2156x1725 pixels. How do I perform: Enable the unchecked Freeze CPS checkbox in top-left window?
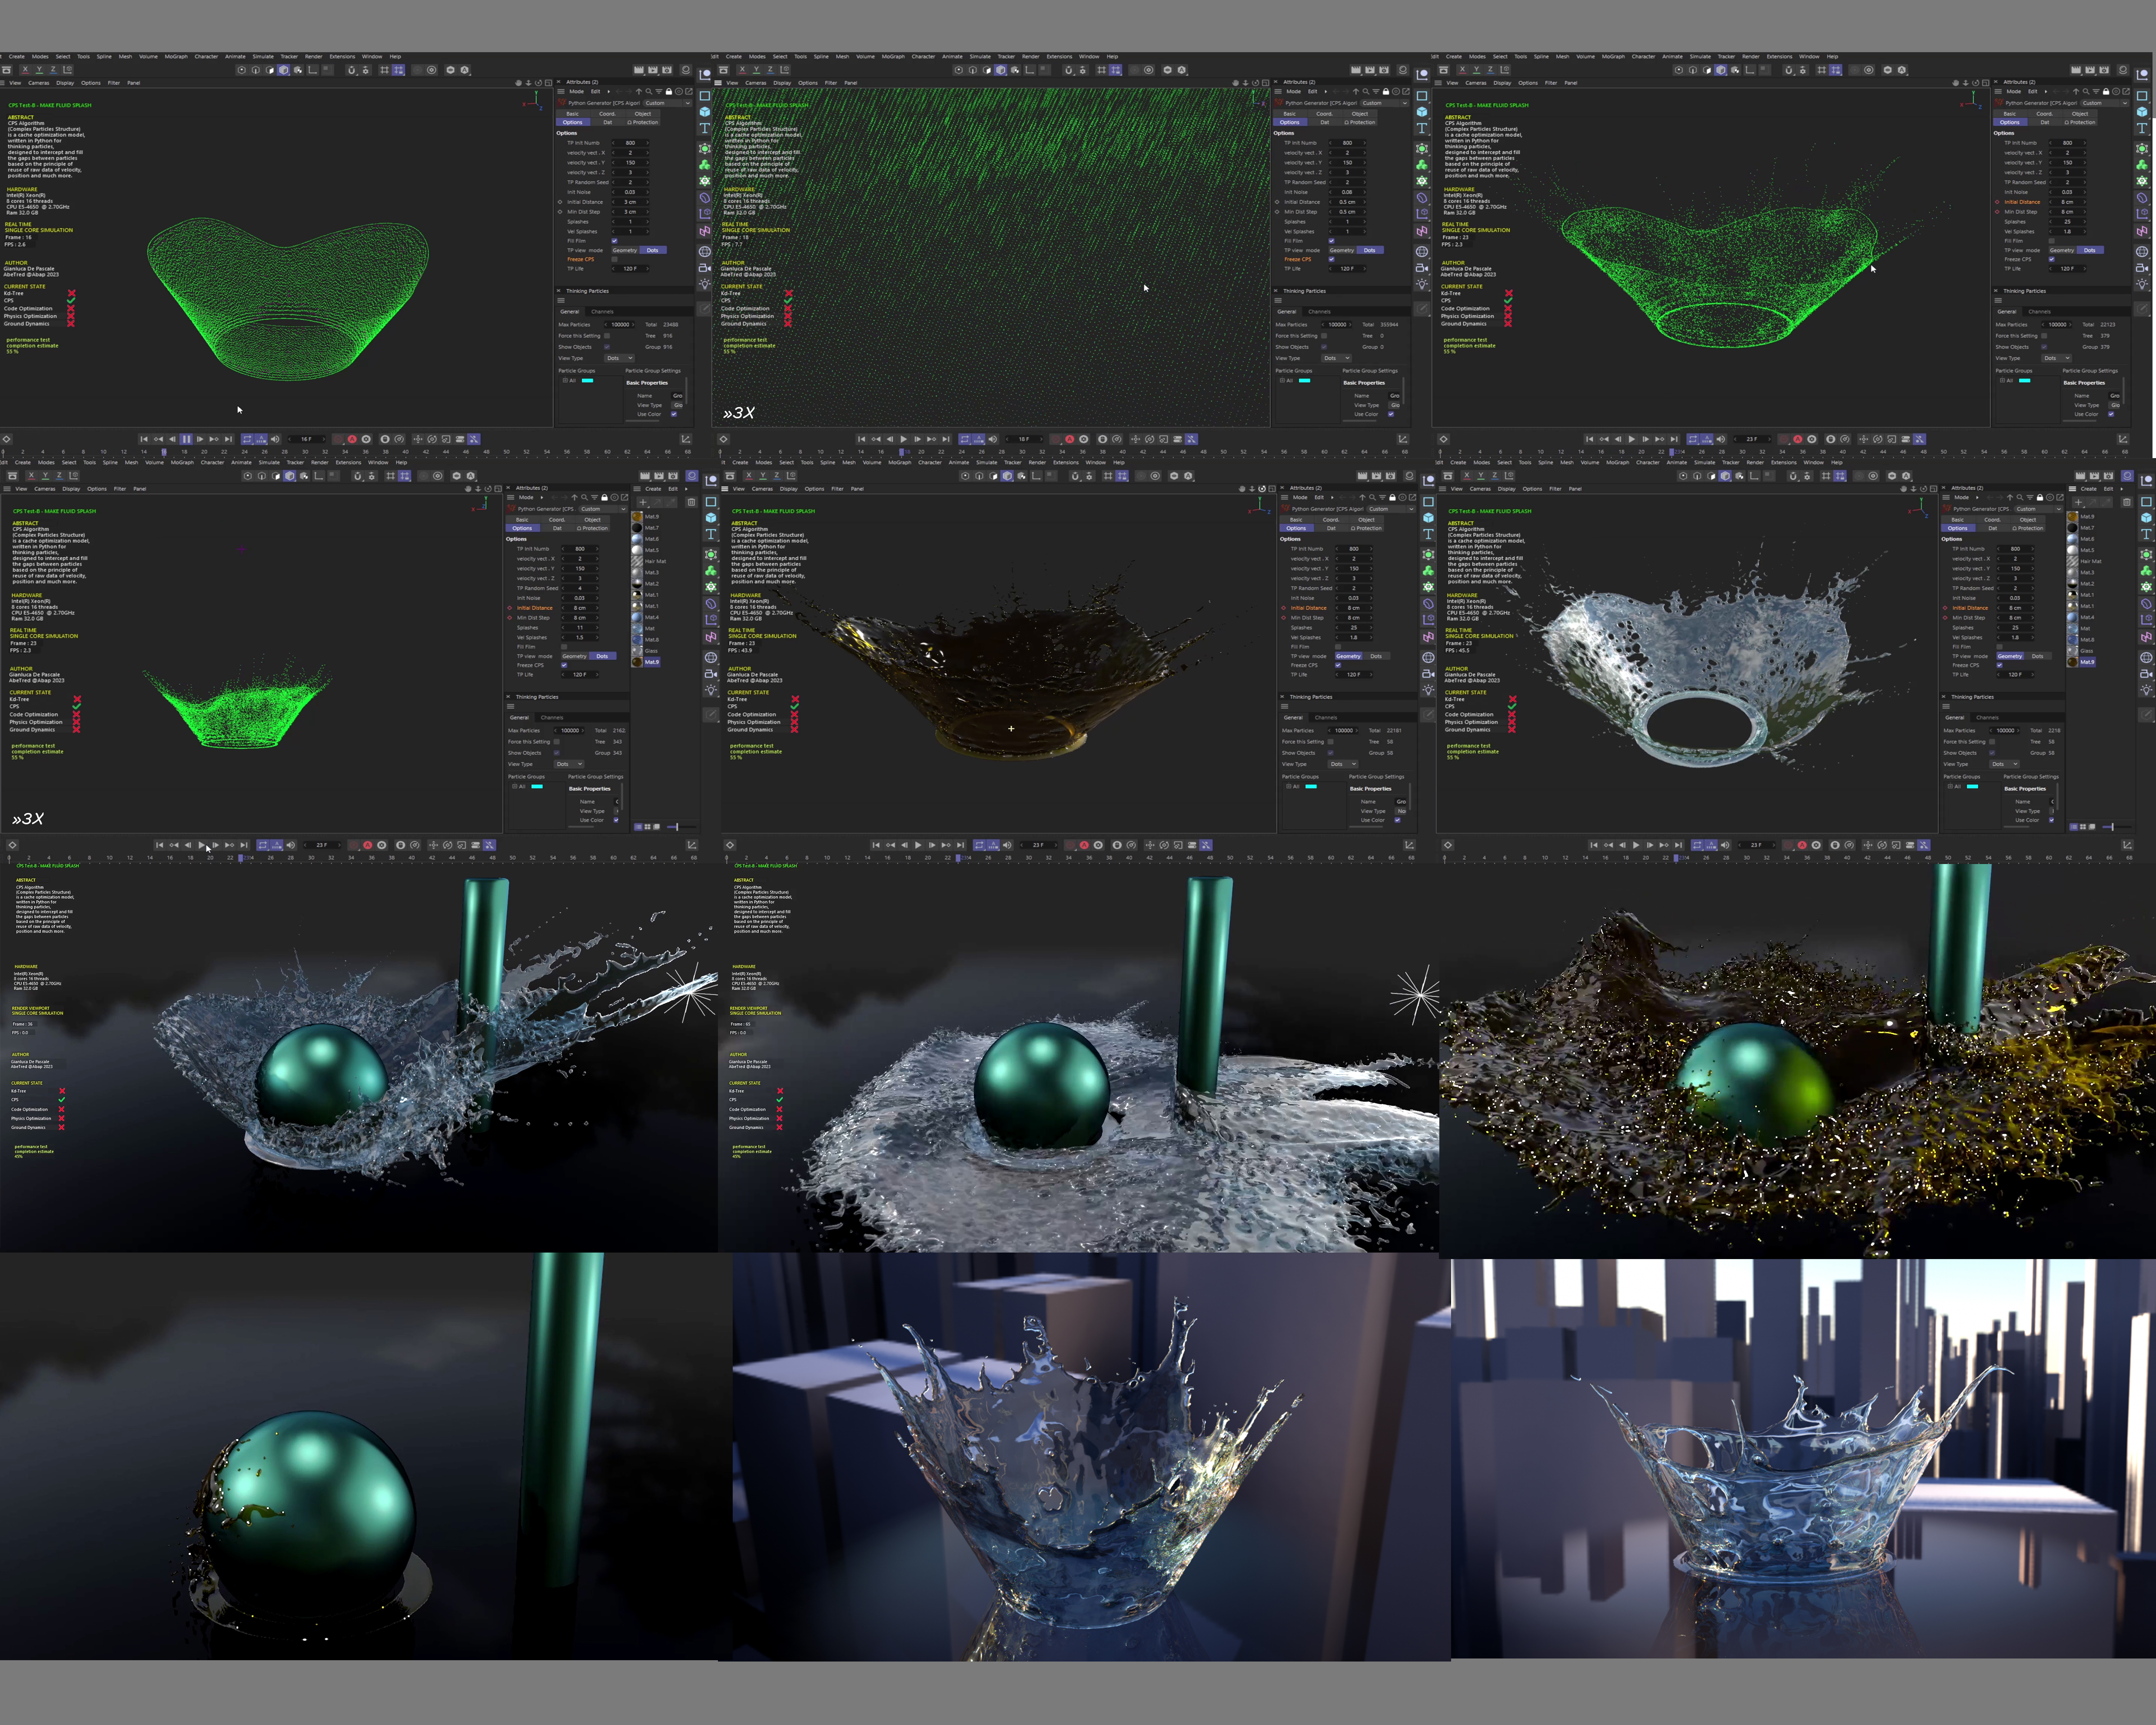pyautogui.click(x=615, y=259)
